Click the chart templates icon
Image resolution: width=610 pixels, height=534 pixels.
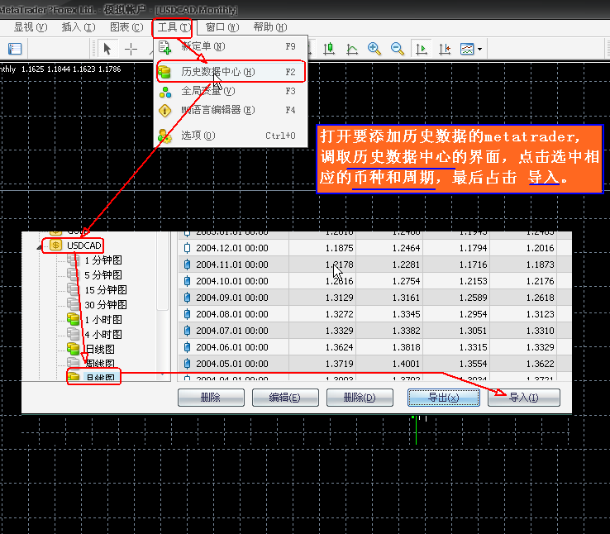pos(467,49)
